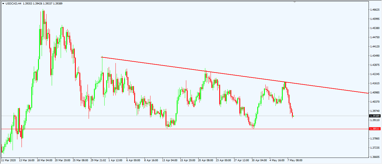Viewport: 382px width, 164px height.
Task: Click the chart shift triangle marker at top
Action: (294, 2)
